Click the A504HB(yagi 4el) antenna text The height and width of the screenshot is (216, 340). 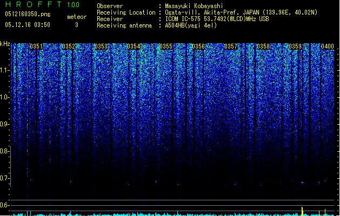pos(191,25)
